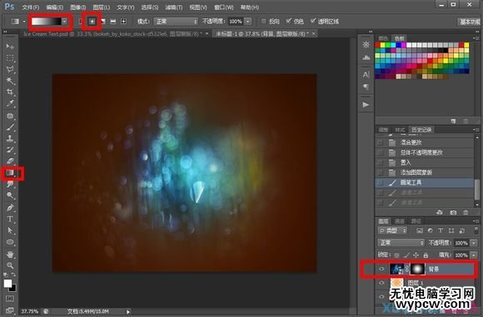This screenshot has width=483, height=317.
Task: Toggle Quick Mask mode icon
Action: pos(10,299)
